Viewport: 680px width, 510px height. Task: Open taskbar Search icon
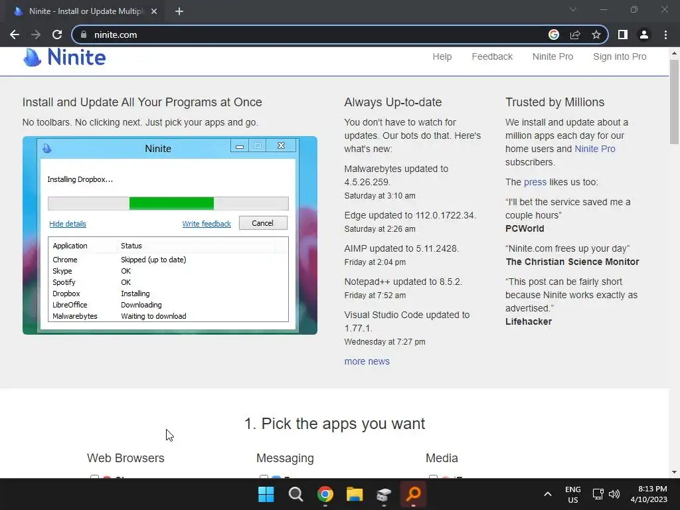click(296, 494)
